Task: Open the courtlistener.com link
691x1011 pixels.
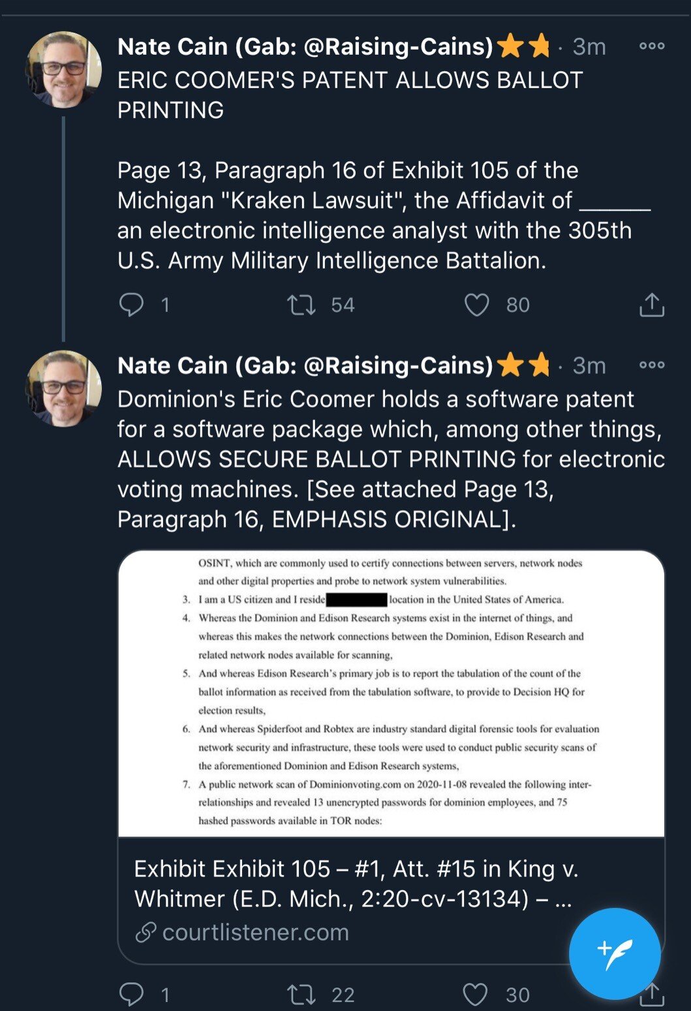Action: (254, 932)
